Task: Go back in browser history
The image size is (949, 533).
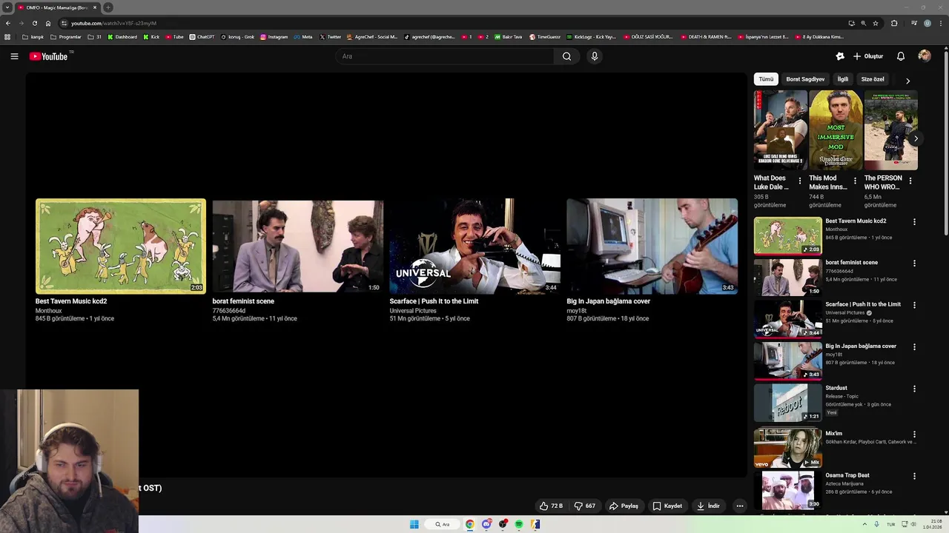Action: tap(8, 23)
